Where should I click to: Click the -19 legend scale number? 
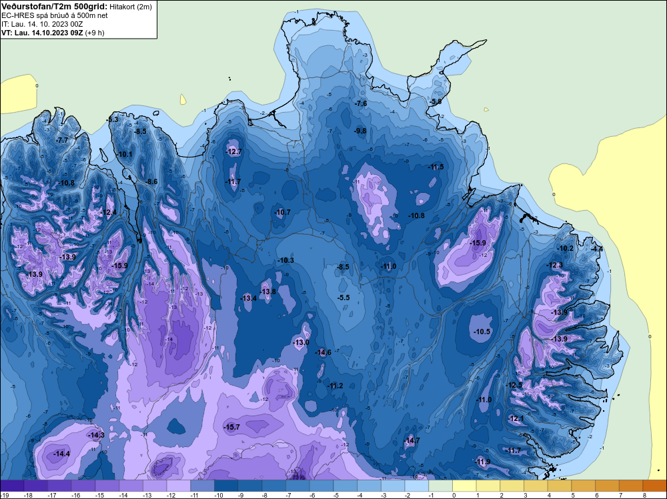(x=3, y=495)
